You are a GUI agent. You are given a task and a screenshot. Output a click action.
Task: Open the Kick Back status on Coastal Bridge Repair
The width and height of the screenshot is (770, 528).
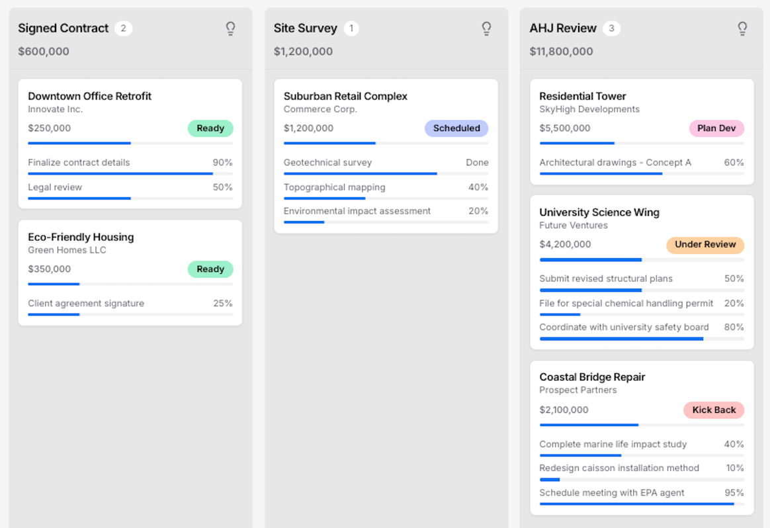pos(714,410)
